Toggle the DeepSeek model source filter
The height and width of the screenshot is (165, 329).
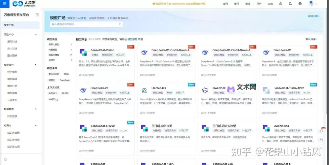64,80
